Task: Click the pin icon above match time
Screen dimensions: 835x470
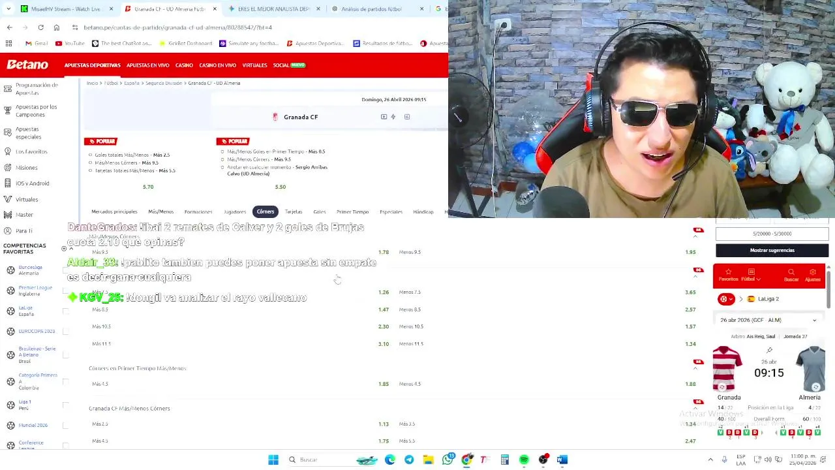Action: pos(769,351)
